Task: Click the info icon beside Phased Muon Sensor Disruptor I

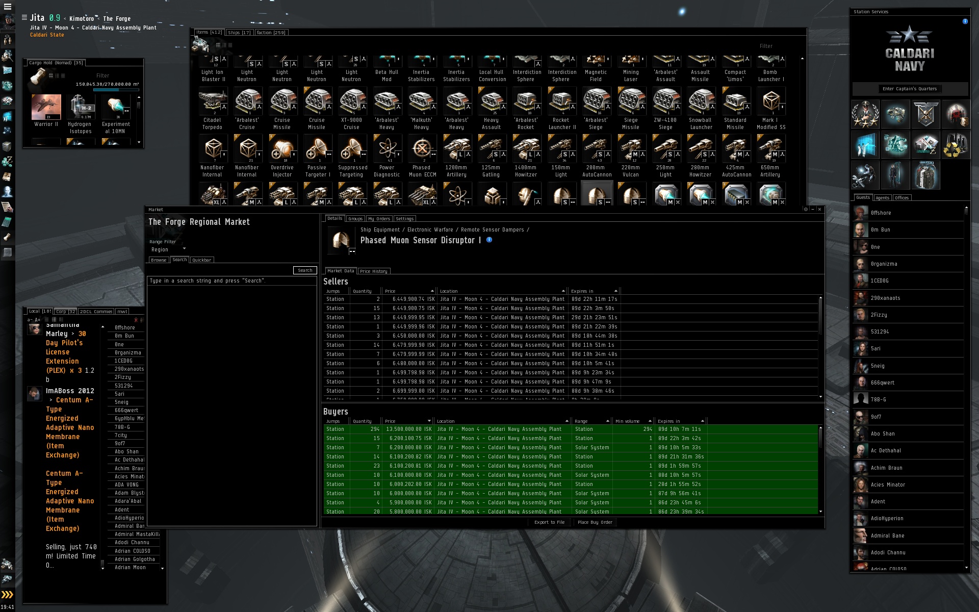Action: [x=489, y=240]
